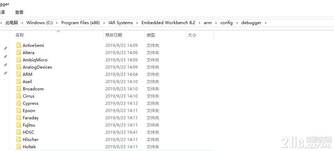
Task: Navigate to Windows (C:) in address bar
Action: tap(39, 23)
